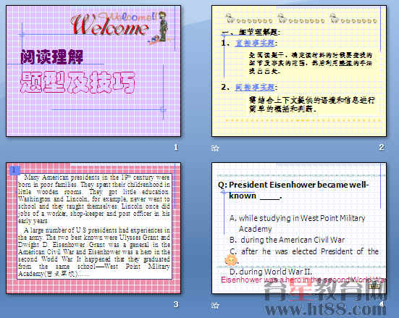The height and width of the screenshot is (318, 399).
Task: Click the blue number 1 marker on slide 3
Action: pos(14,170)
